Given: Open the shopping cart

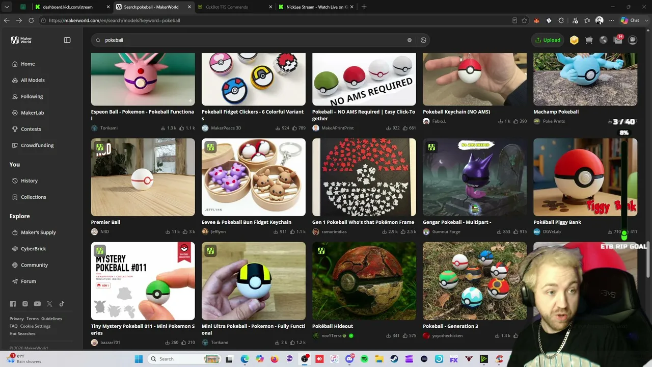Looking at the screenshot, I should coord(589,40).
